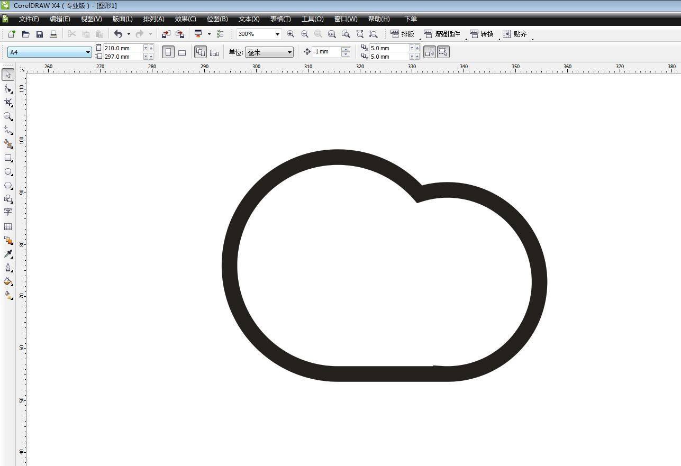This screenshot has height=466, width=681.
Task: Select the Ellipse tool
Action: click(x=8, y=171)
